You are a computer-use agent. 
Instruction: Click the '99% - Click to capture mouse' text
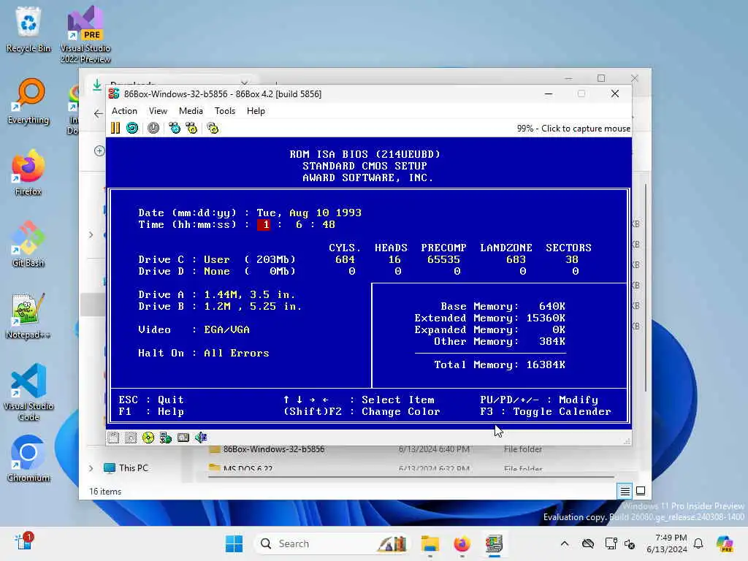tap(573, 129)
